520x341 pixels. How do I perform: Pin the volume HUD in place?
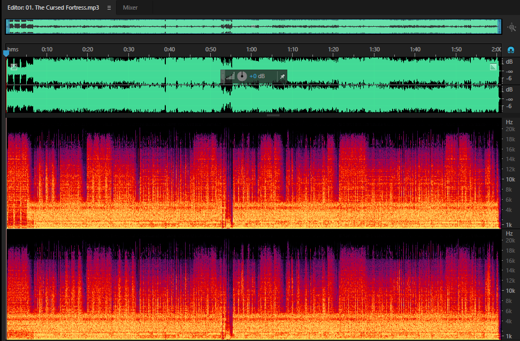point(282,77)
